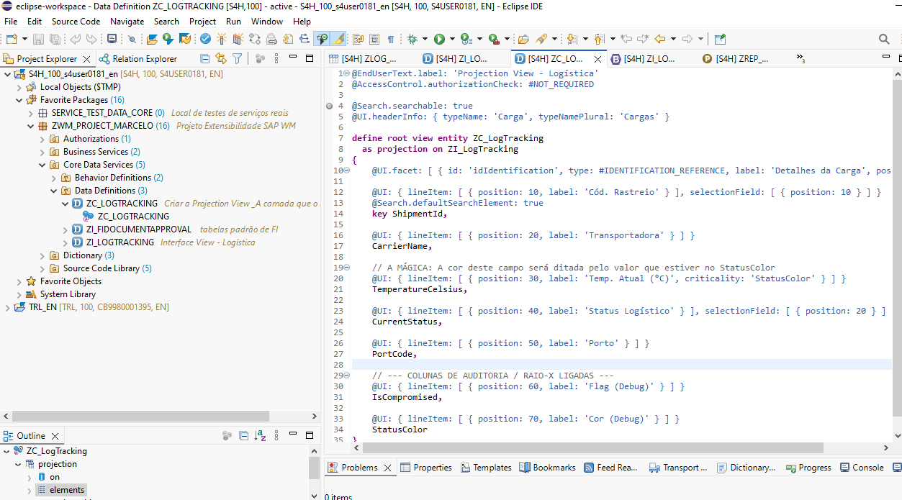The width and height of the screenshot is (902, 500).
Task: Click the Activate (matchstick) toolbar icon
Action: 222,39
